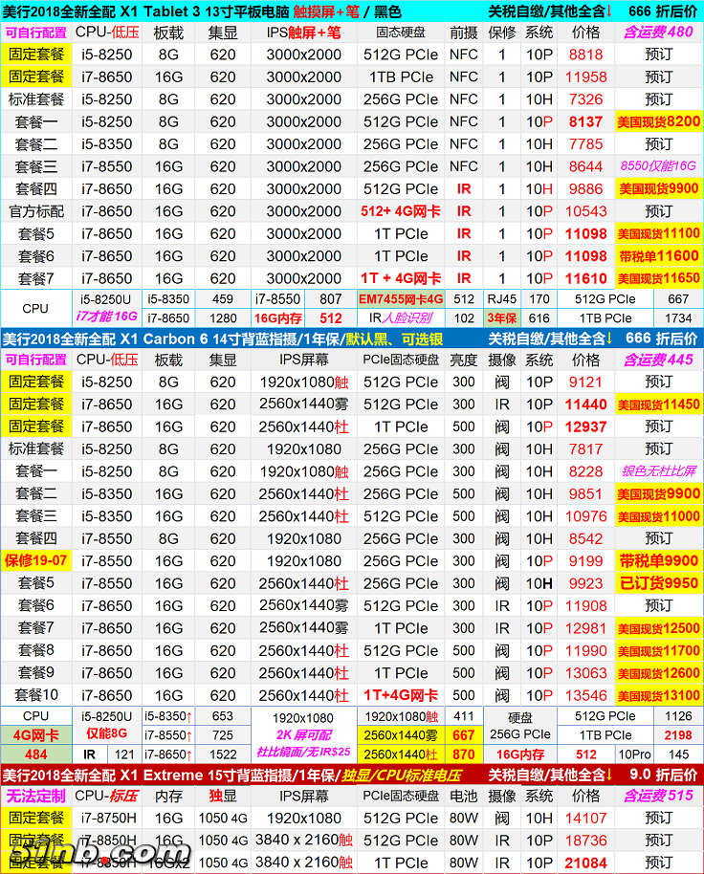Click the 带税单11600 cell
Screen dimensions: 704x874
658,256
